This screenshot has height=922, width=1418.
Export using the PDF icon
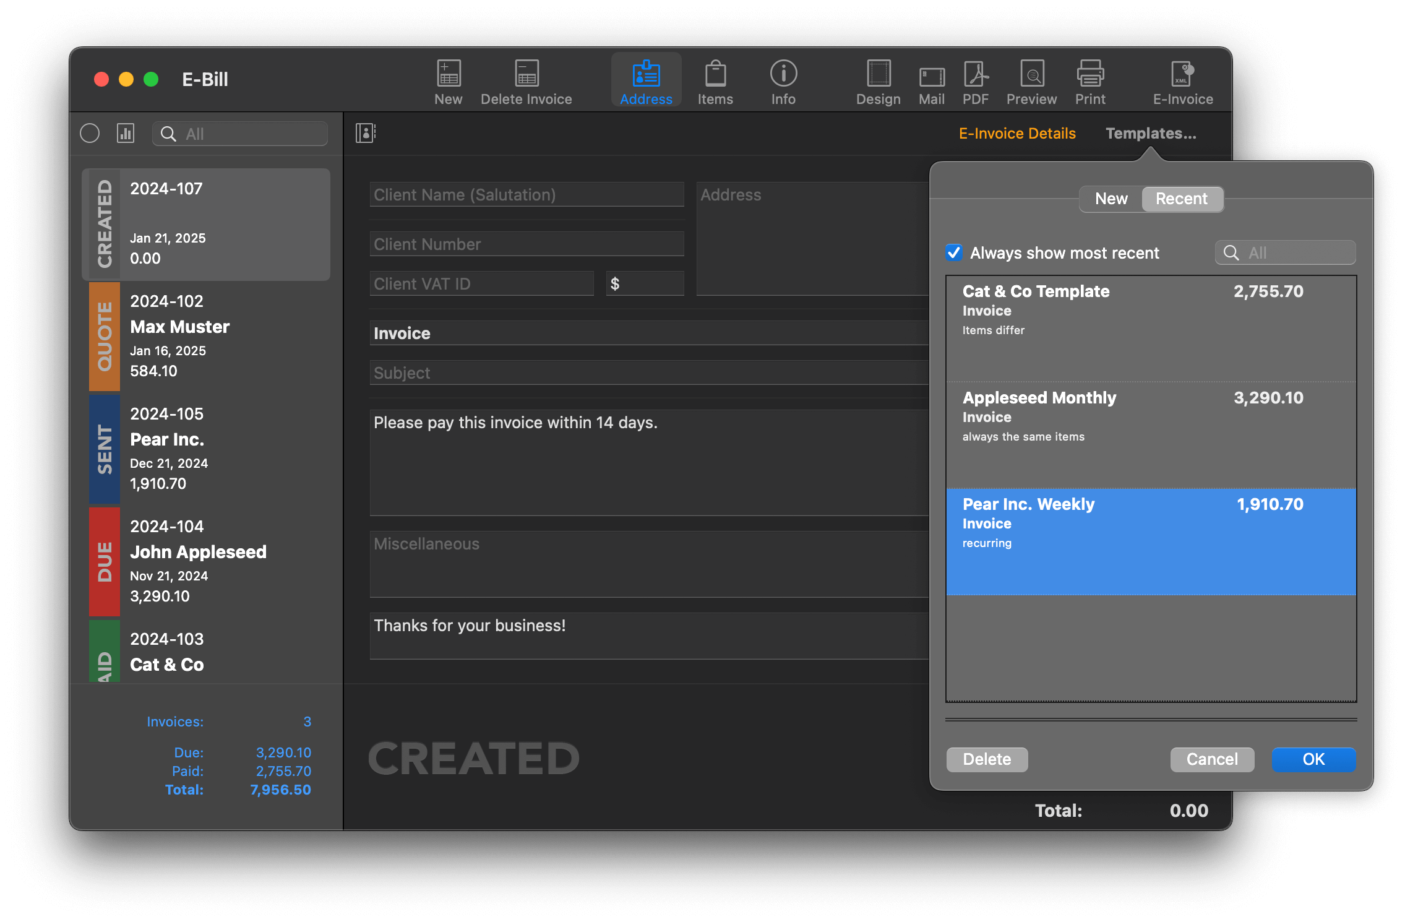click(x=976, y=74)
